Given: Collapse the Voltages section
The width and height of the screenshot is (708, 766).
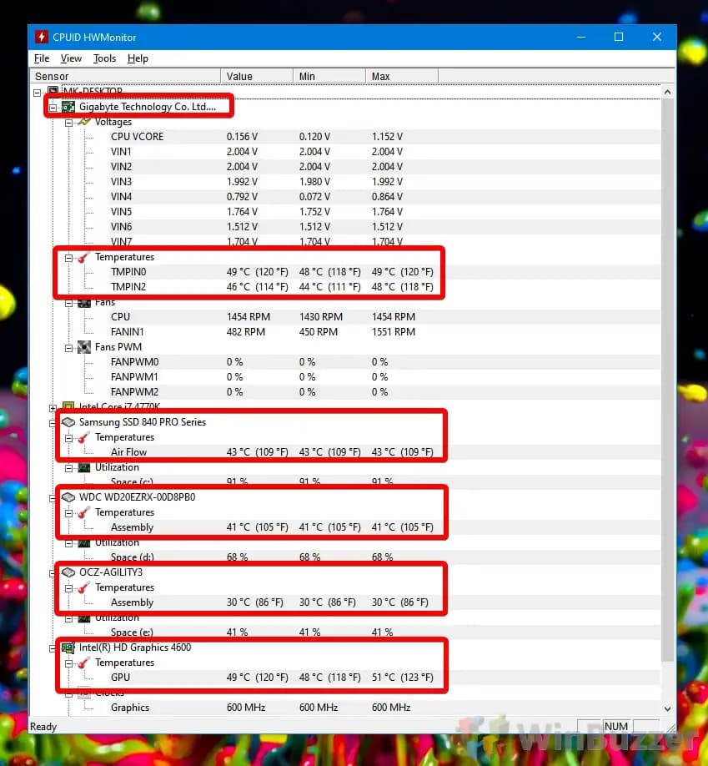Looking at the screenshot, I should click(69, 122).
